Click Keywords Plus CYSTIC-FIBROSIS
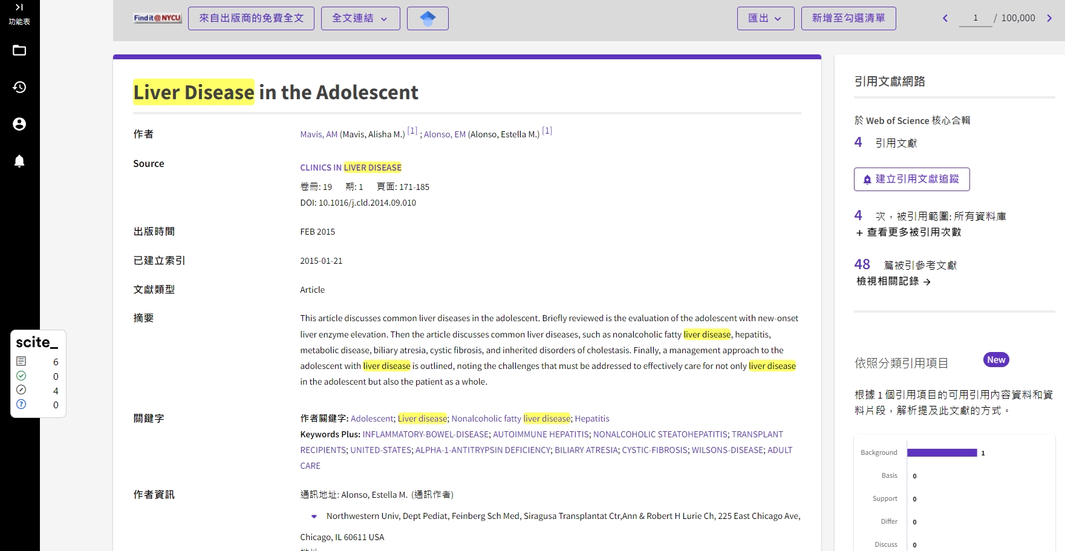This screenshot has width=1065, height=551. click(x=654, y=450)
